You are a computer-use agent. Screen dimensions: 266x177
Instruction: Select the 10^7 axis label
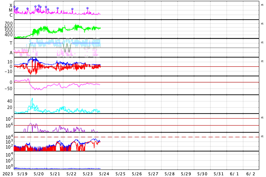(9, 119)
